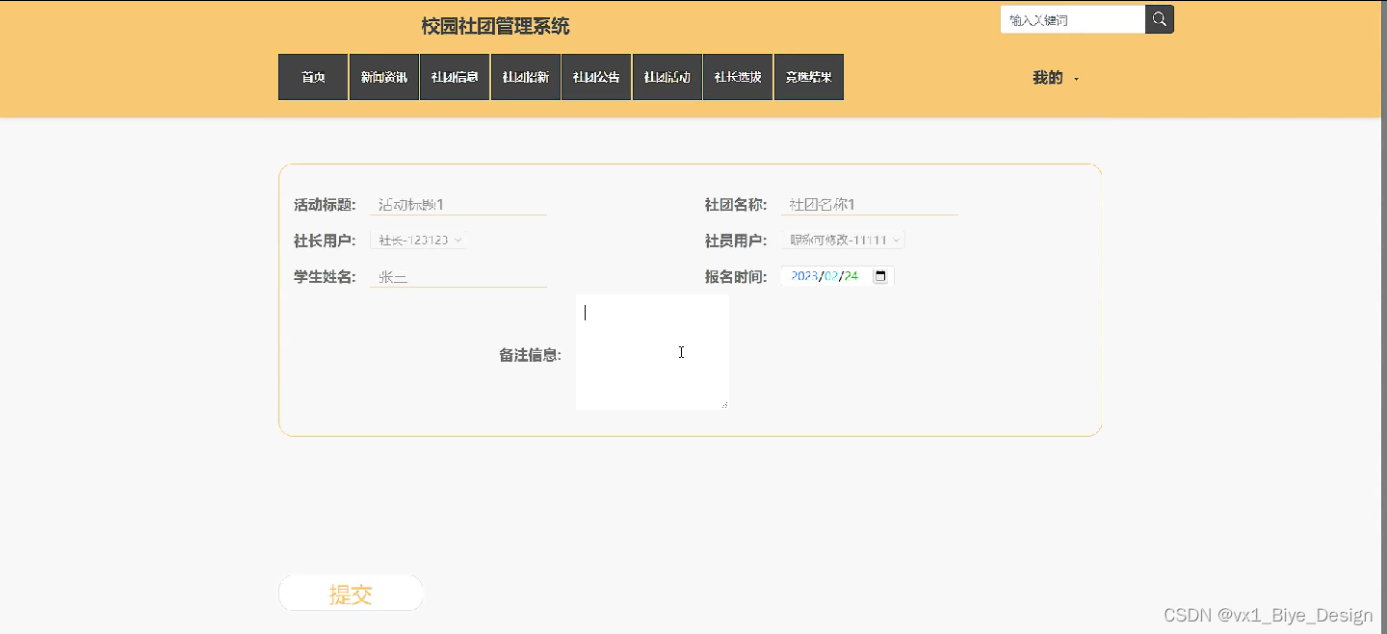Go to the 新闻资讯 page
Screen dimensions: 1387x634
[384, 77]
